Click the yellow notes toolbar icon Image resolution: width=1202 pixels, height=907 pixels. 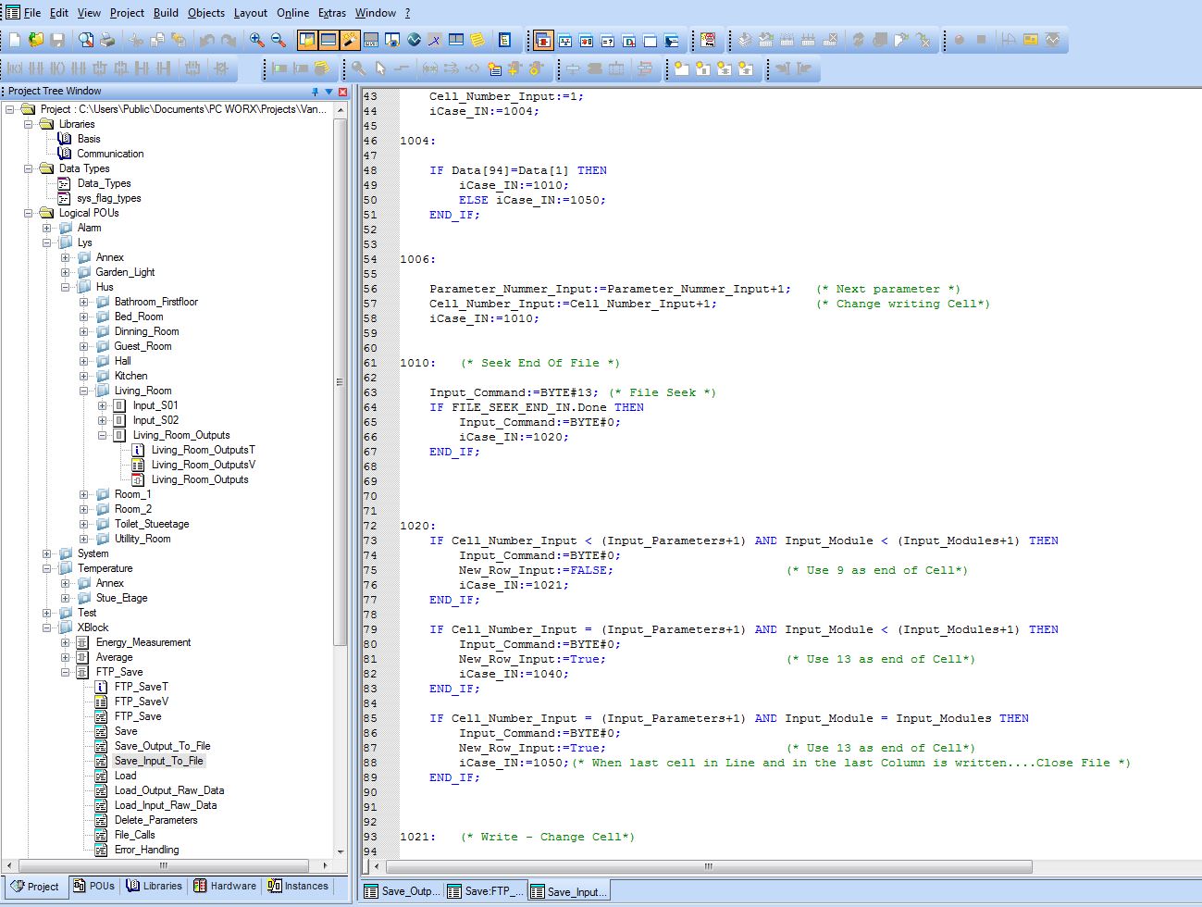[x=477, y=40]
